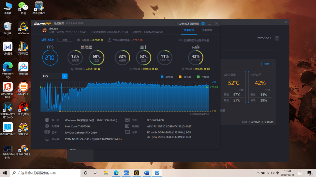Viewport: 316px width, 177px height.
Task: Click 详情 button in background window
Action: coord(267,64)
